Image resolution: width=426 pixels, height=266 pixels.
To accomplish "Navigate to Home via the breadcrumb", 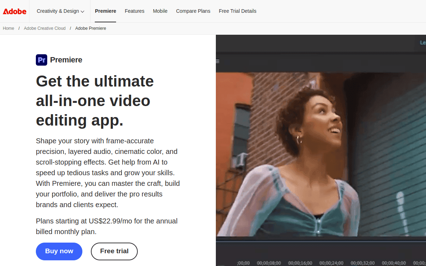I will coord(8,28).
